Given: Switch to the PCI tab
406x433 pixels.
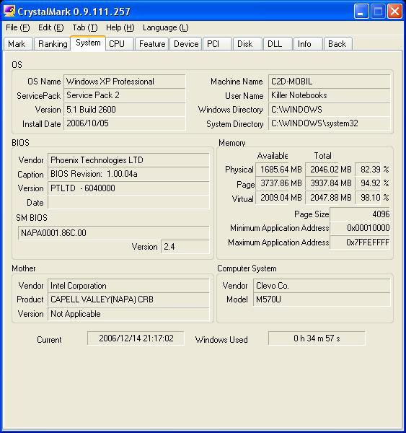Looking at the screenshot, I should pos(217,44).
